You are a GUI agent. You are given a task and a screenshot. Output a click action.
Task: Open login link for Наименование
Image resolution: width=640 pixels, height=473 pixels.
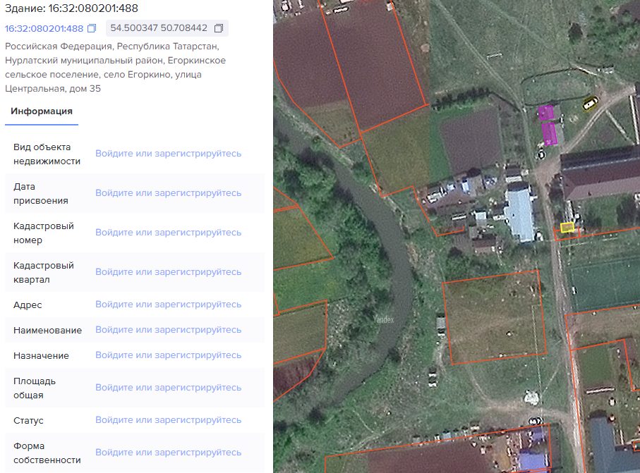click(x=168, y=330)
